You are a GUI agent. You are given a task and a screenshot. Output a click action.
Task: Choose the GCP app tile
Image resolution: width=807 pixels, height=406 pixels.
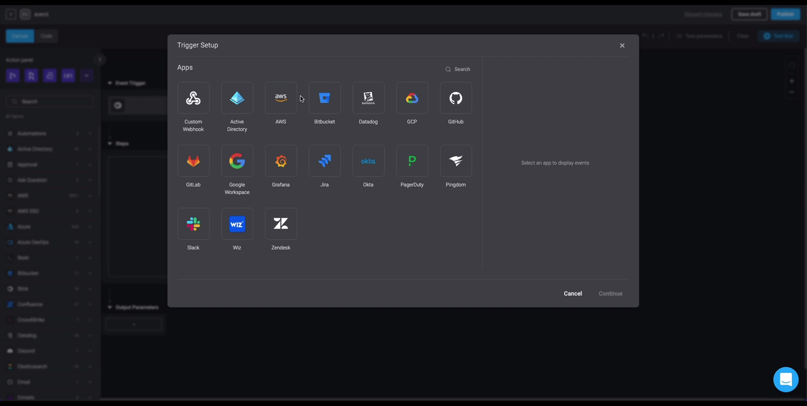click(412, 98)
